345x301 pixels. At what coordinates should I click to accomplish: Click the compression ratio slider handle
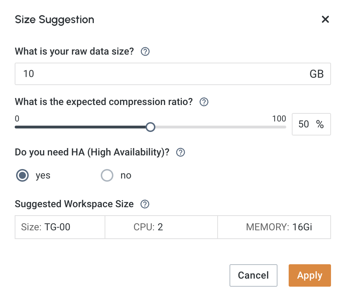click(x=150, y=127)
